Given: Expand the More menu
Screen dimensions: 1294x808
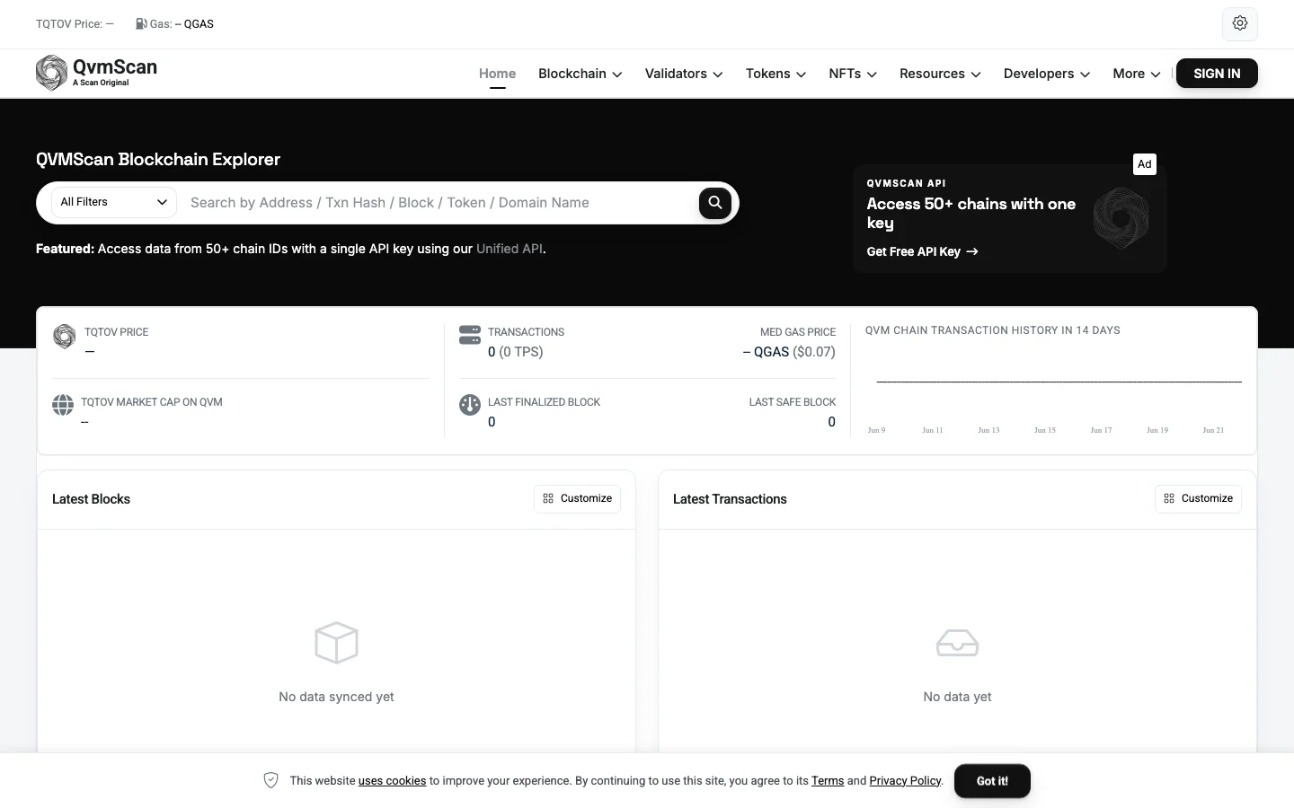Looking at the screenshot, I should coord(1136,74).
